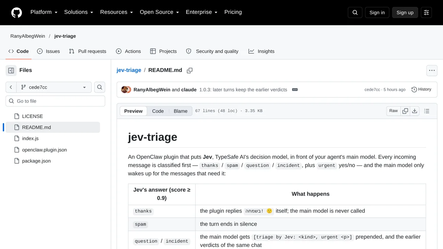Open the Actions tab
Viewport: 443px width, 249px height.
128,51
